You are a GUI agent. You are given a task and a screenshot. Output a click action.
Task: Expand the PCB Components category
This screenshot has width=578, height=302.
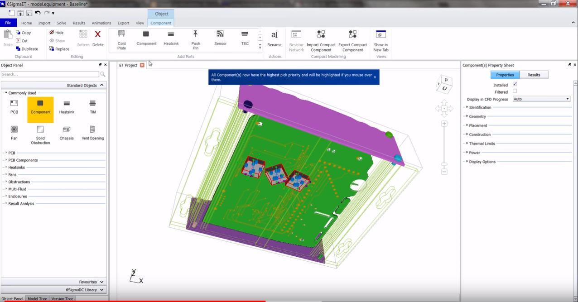23,160
